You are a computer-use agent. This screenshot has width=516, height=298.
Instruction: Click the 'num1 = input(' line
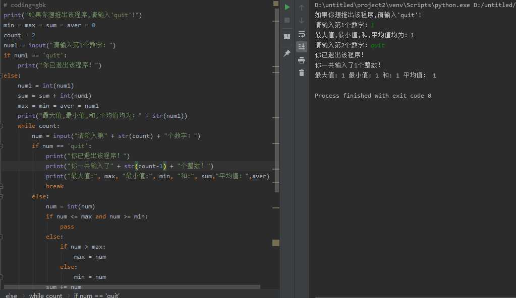60,45
